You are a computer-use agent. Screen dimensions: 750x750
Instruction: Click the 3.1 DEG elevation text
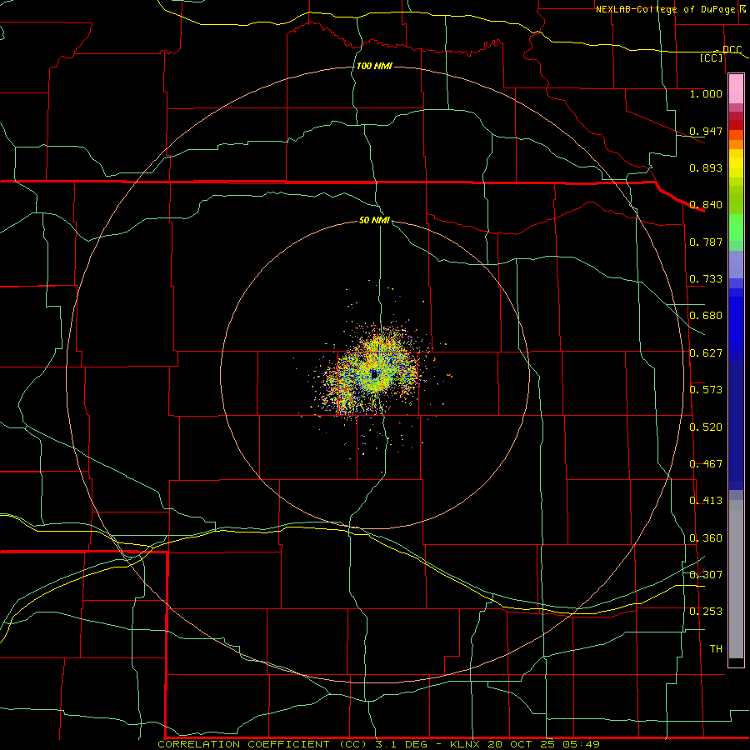pos(402,744)
